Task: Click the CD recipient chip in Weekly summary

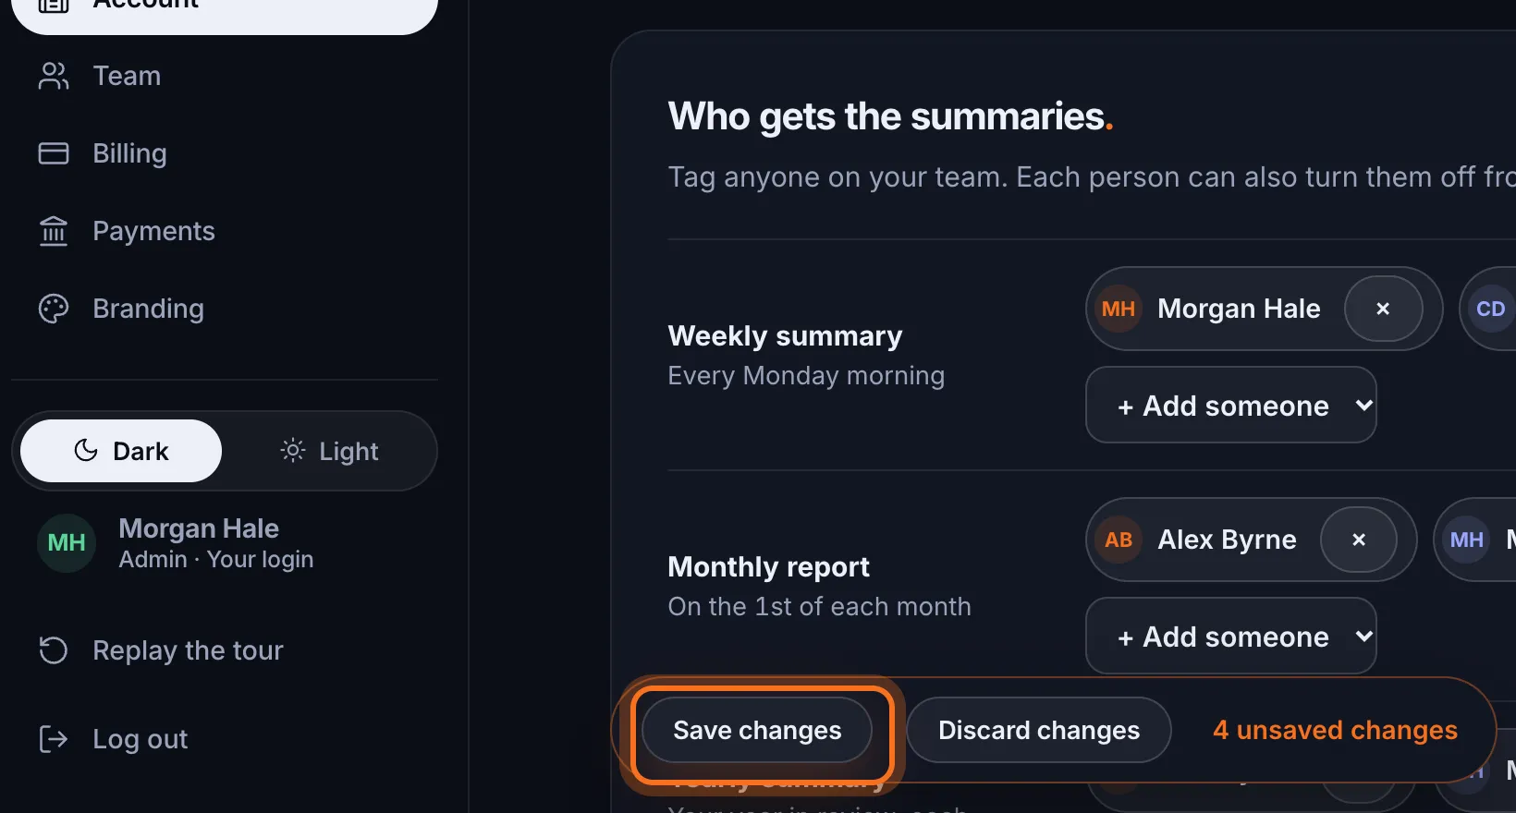Action: click(1489, 309)
